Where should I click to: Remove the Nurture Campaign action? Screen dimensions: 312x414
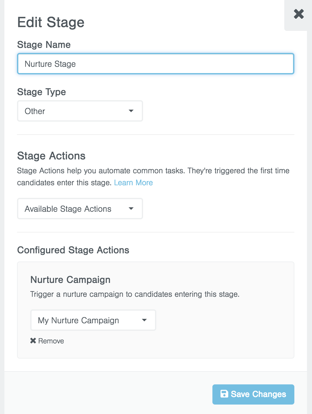51,341
